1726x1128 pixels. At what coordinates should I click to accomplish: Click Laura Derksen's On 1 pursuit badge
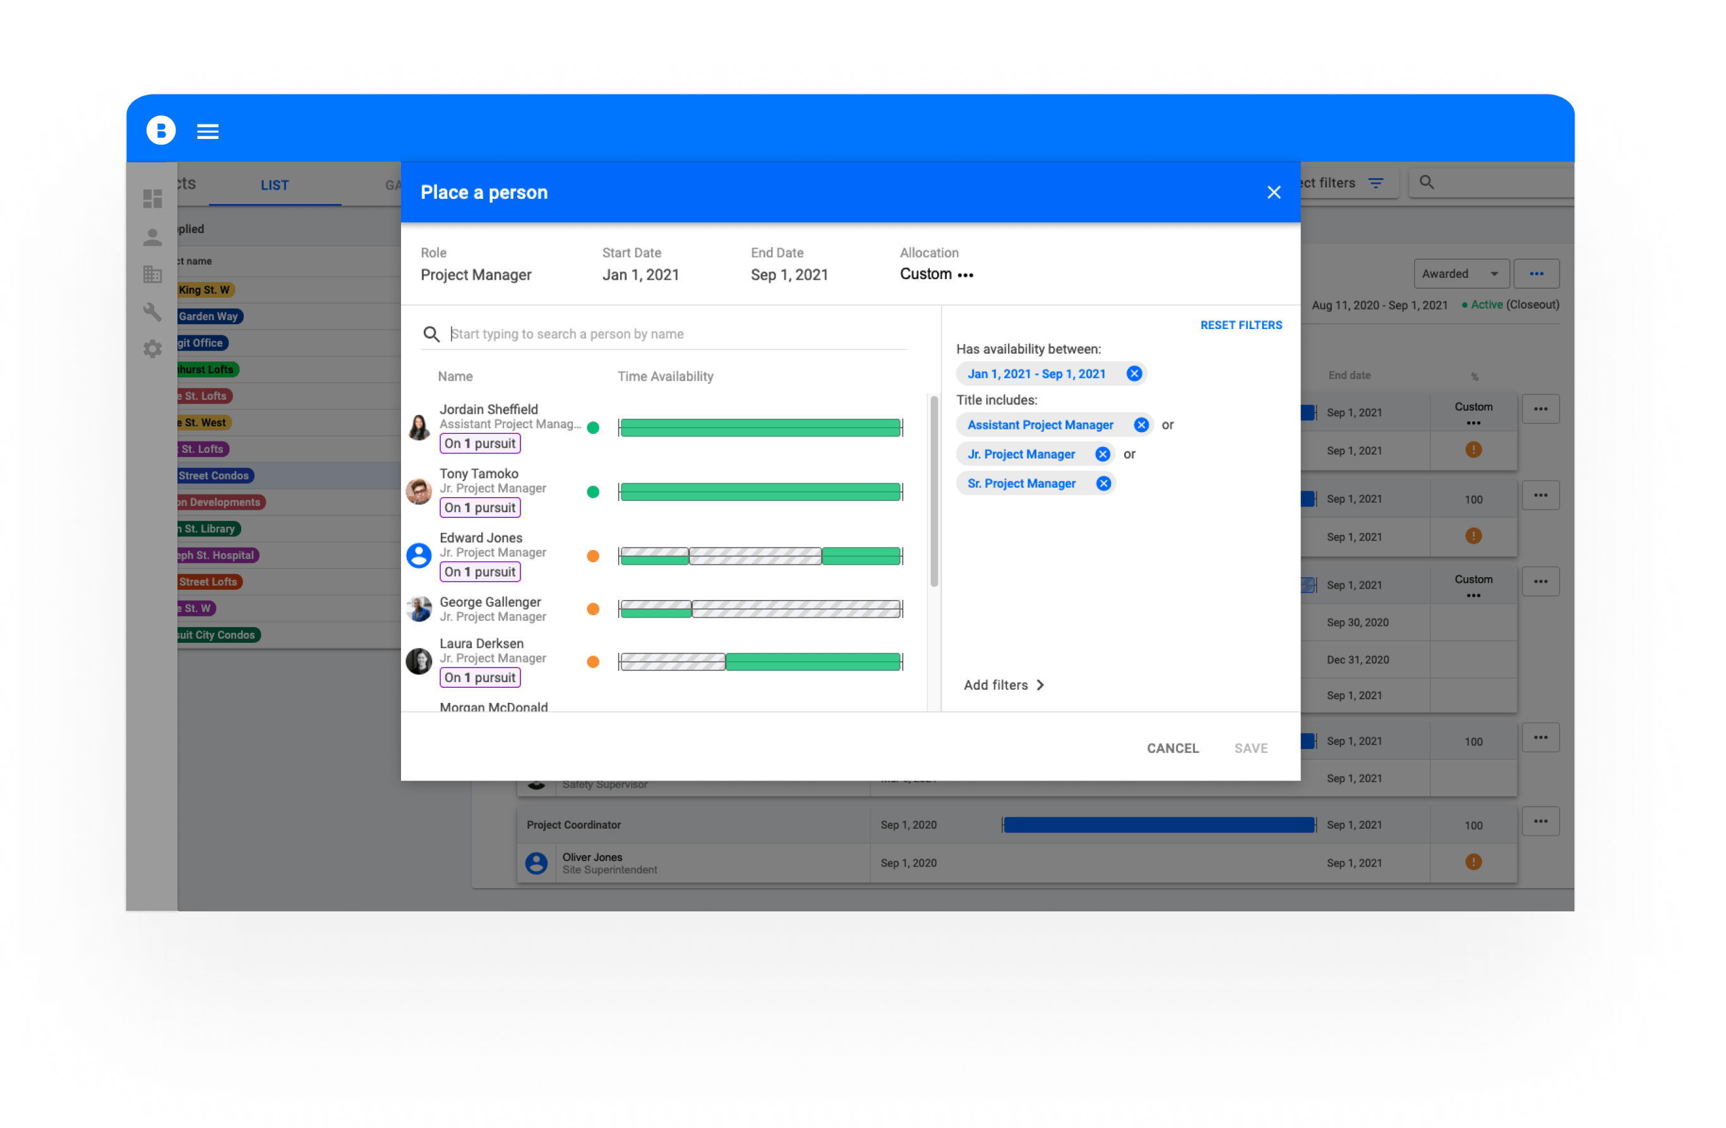(480, 678)
